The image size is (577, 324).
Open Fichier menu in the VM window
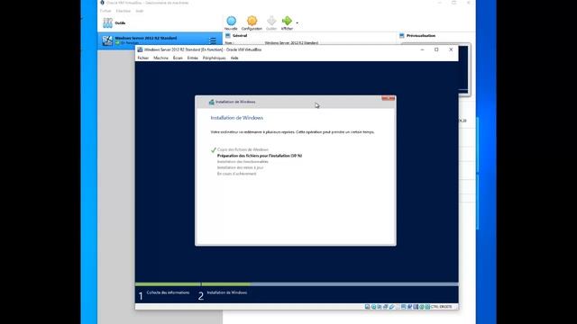142,58
